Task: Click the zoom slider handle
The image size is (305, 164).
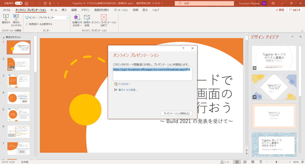Action: click(x=276, y=162)
